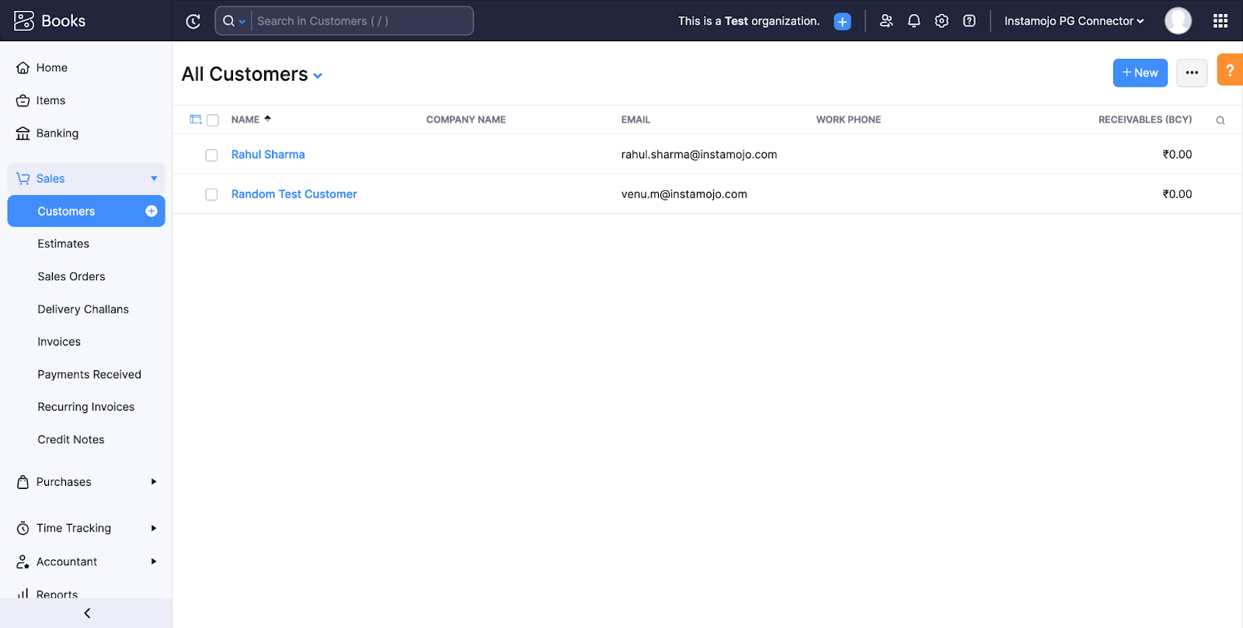Open the Rahul Sharma customer link

pos(268,154)
